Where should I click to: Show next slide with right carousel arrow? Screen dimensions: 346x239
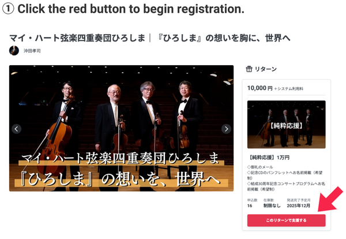click(226, 129)
